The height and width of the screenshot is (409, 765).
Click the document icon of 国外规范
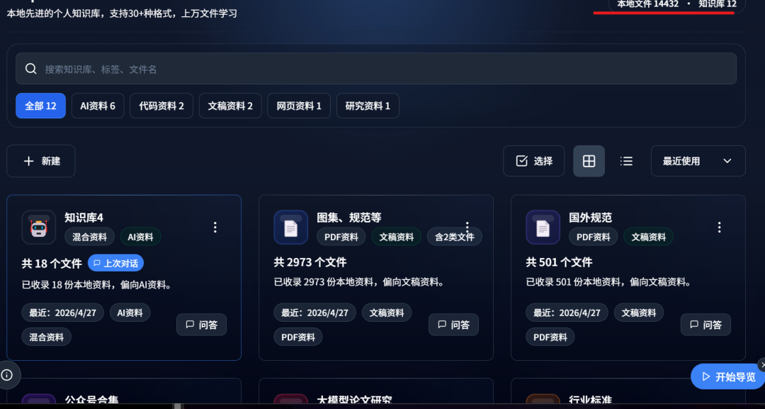(x=543, y=227)
